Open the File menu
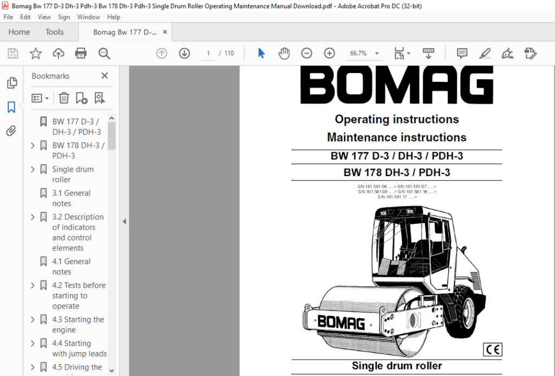555x376 pixels. coord(8,17)
